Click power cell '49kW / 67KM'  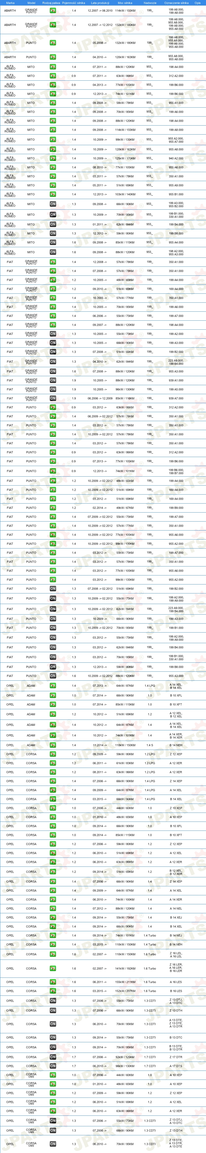125,508
